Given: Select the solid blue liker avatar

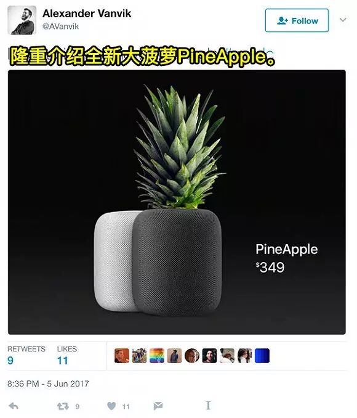Looking at the screenshot, I should click(x=262, y=356).
